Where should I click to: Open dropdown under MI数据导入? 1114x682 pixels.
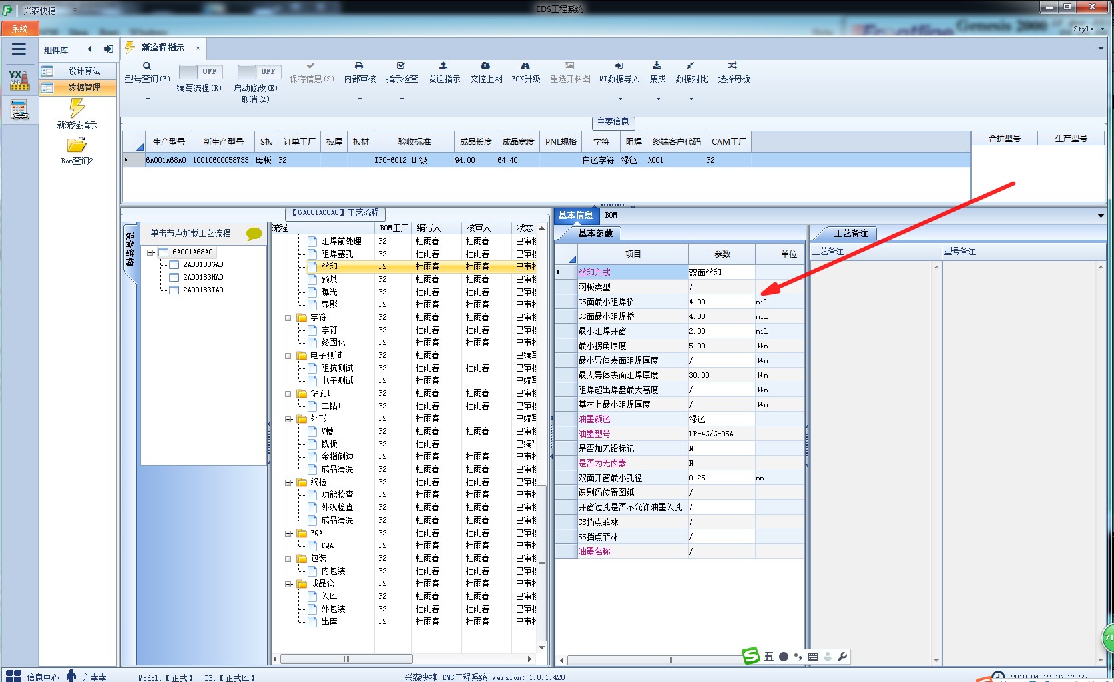tap(620, 99)
